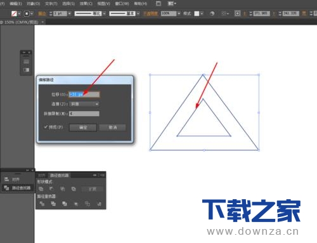Collapse the Pathfinder panel with double arrows

pos(95,175)
